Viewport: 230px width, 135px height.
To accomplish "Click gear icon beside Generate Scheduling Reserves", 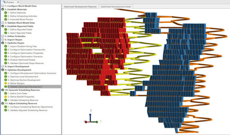I will click(3, 90).
